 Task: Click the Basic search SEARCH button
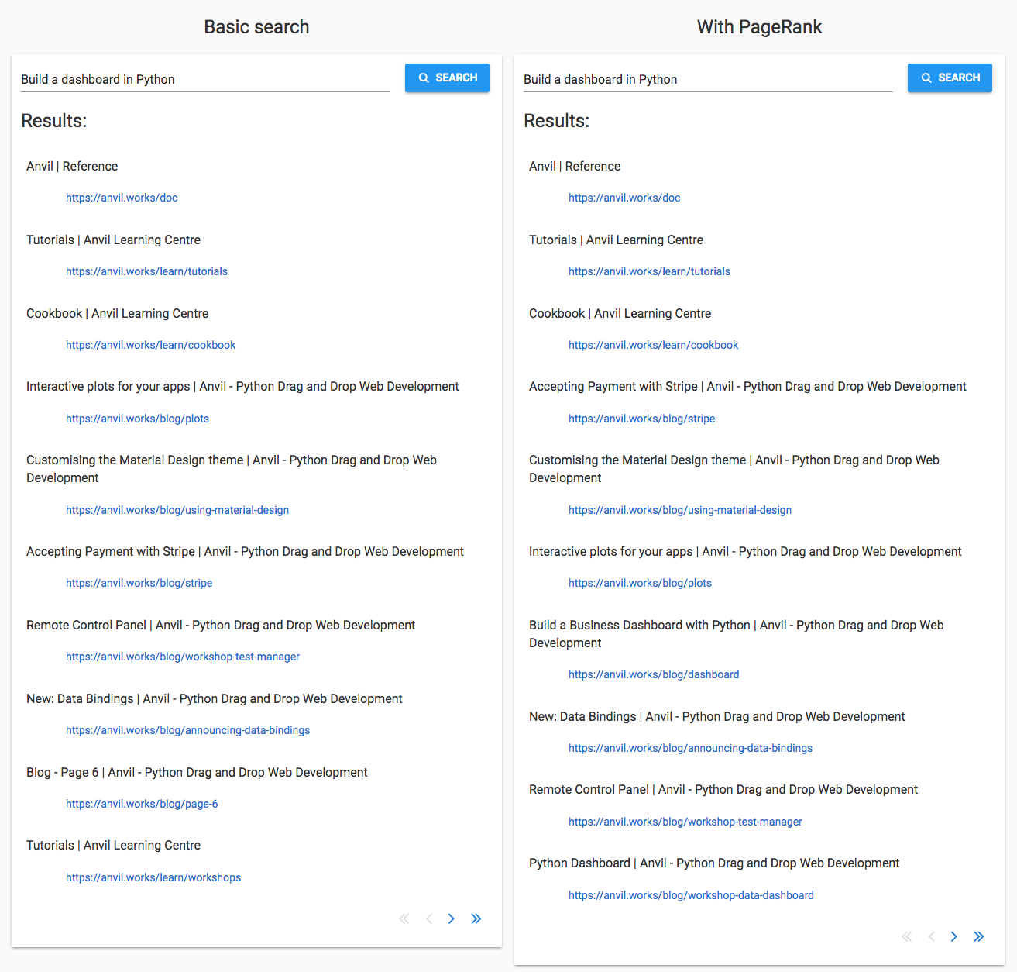coord(447,78)
